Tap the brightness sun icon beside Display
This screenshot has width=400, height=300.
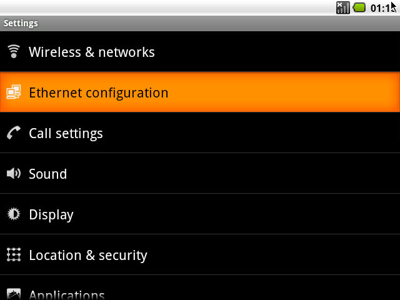(x=14, y=214)
